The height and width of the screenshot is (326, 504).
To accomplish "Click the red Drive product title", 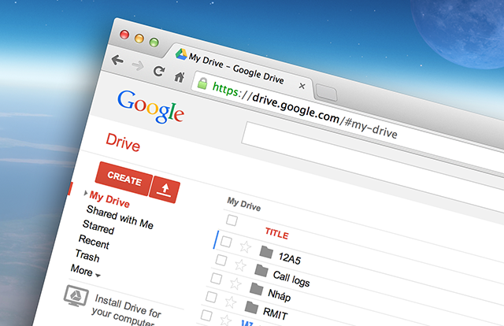I will click(x=123, y=143).
